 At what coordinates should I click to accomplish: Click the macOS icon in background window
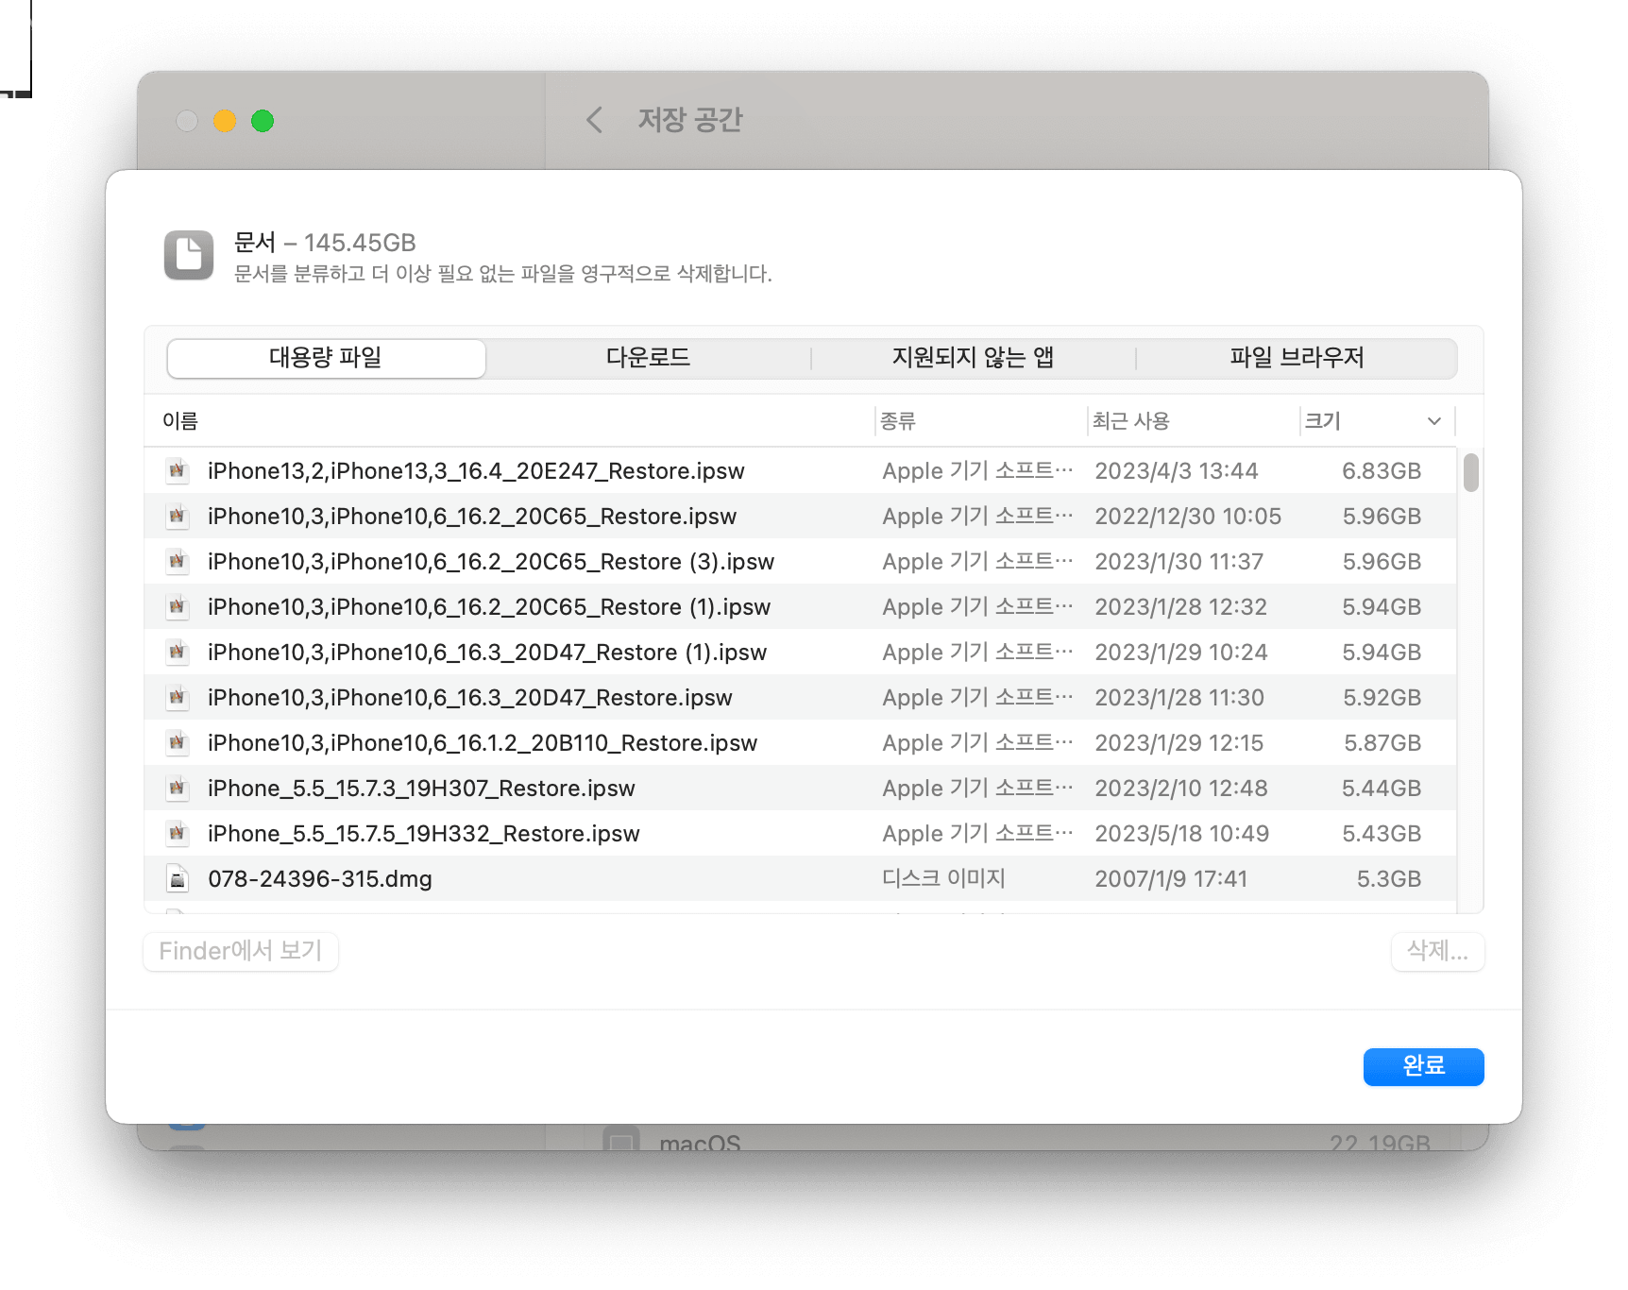(621, 1140)
